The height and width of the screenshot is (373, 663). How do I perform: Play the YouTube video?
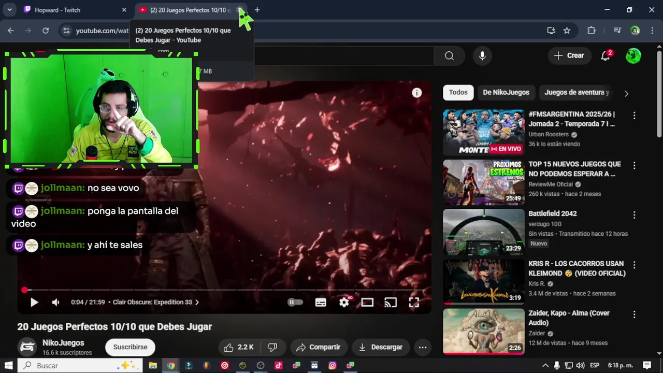(x=34, y=303)
